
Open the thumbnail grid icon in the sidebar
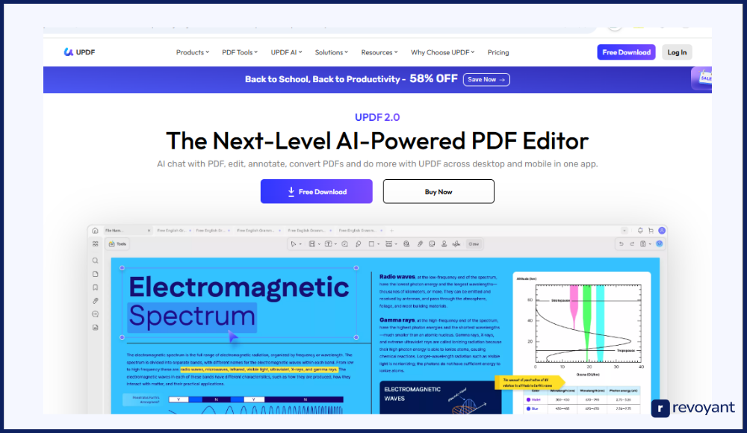pyautogui.click(x=96, y=244)
